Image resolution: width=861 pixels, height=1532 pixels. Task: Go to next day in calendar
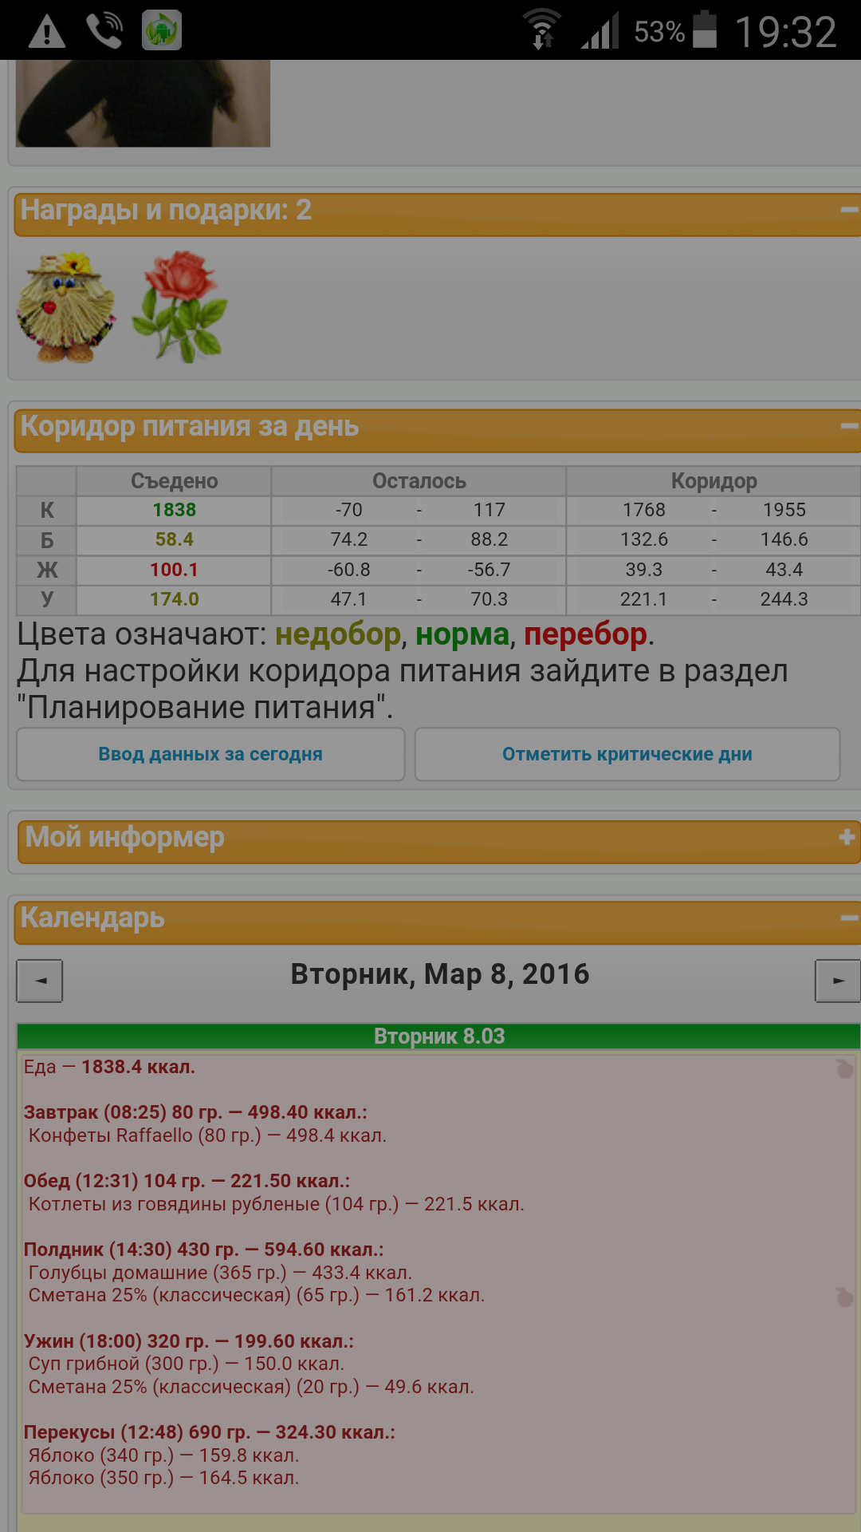pos(837,981)
